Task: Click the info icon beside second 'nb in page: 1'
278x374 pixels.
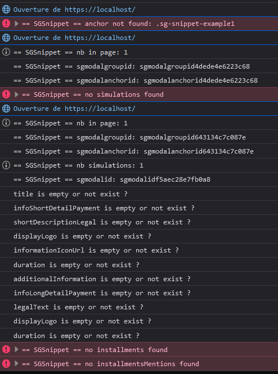Action: pyautogui.click(x=6, y=123)
